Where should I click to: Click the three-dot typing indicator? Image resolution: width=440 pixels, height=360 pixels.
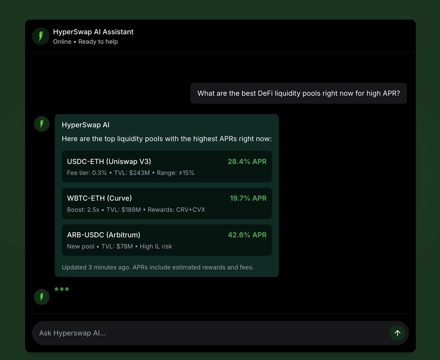62,289
